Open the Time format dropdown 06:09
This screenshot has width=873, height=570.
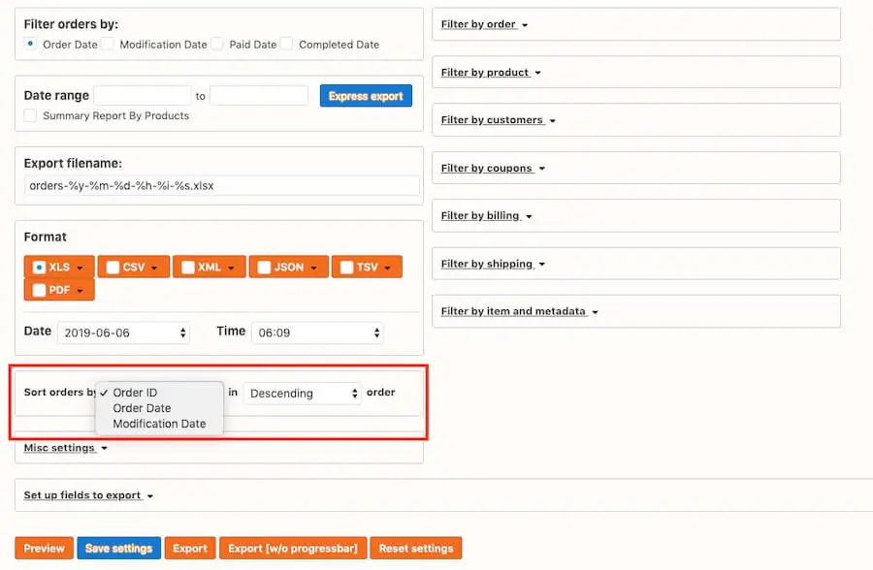[x=317, y=332]
